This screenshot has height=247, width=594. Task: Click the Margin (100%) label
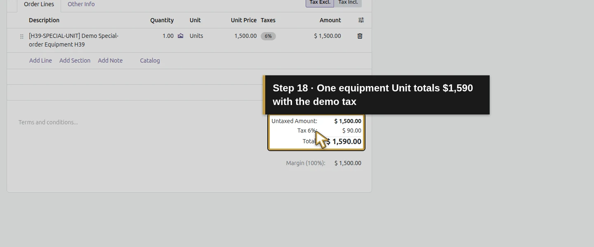point(306,163)
